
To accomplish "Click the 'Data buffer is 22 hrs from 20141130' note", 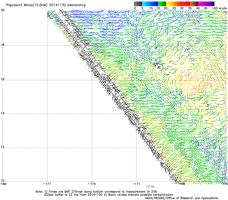I will (x=75, y=195).
